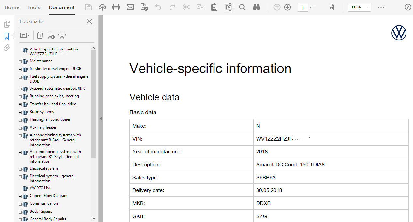Show page thumbnails panel
Viewport: 413px width, 222px height.
pyautogui.click(x=7, y=24)
